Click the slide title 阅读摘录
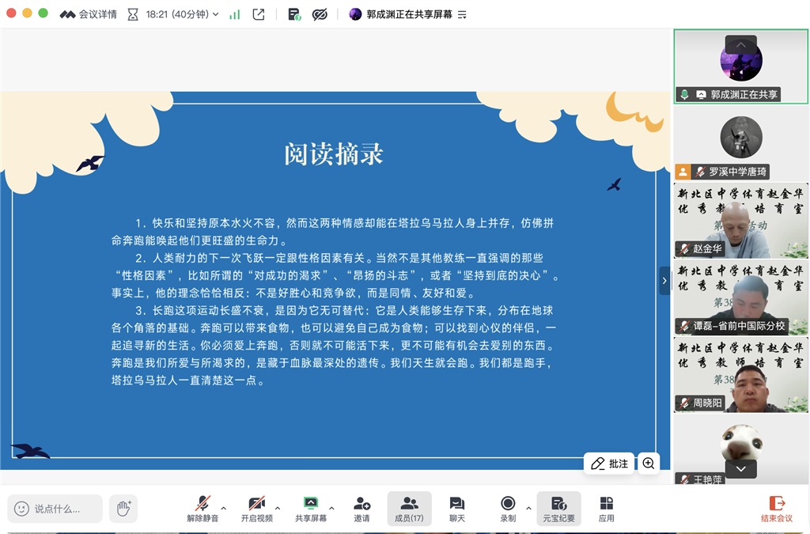 334,154
